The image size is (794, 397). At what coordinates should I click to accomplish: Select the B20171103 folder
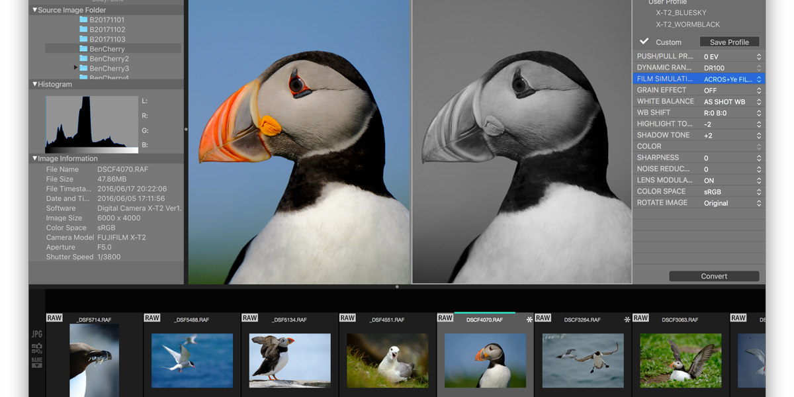(x=107, y=39)
